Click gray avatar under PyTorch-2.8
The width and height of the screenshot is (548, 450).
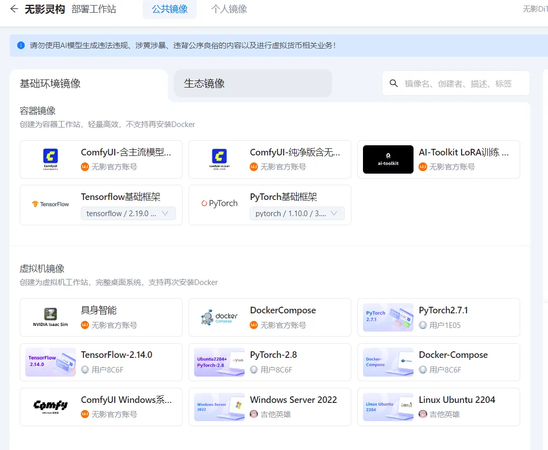[254, 370]
